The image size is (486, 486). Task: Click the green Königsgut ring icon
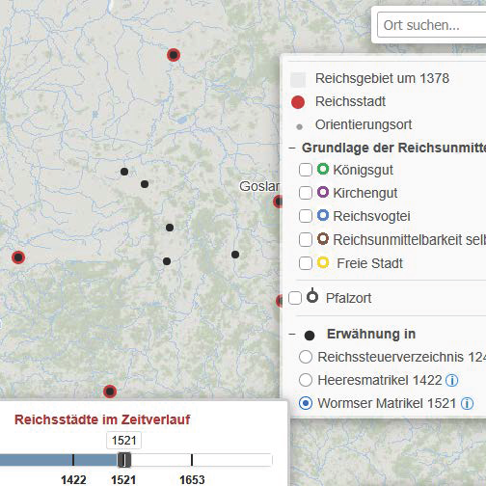323,169
